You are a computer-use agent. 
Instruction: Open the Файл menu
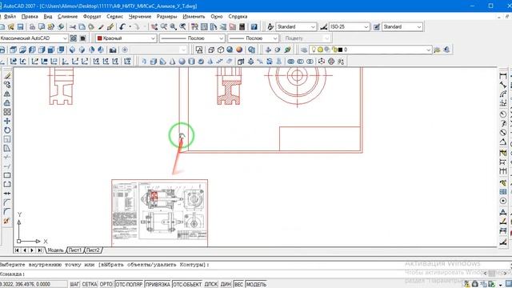point(10,16)
